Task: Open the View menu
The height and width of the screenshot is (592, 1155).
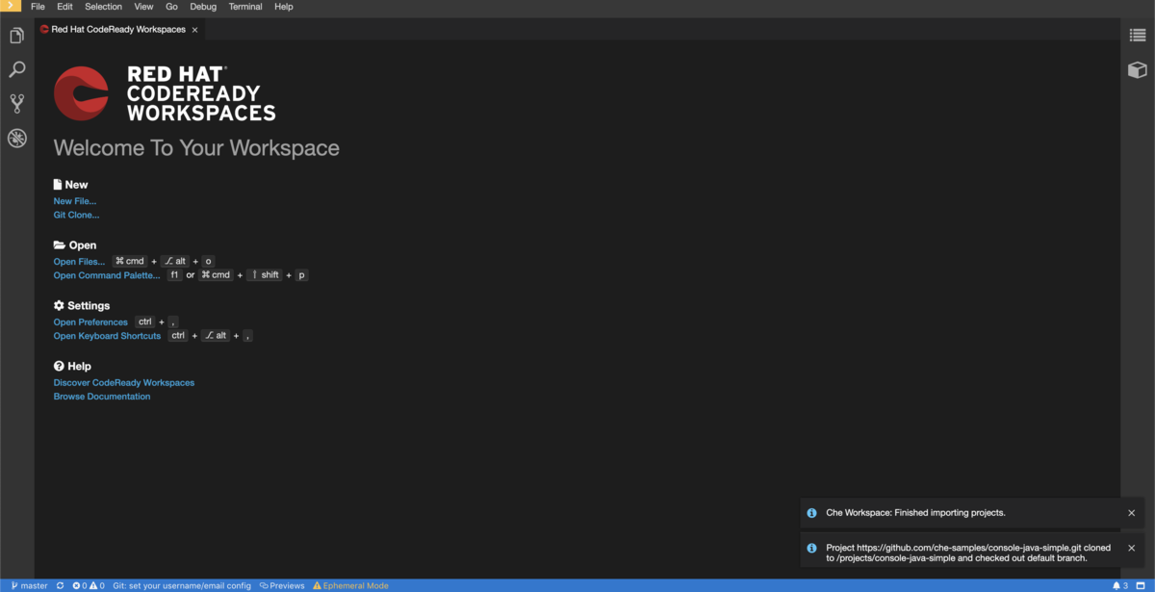Action: point(143,7)
